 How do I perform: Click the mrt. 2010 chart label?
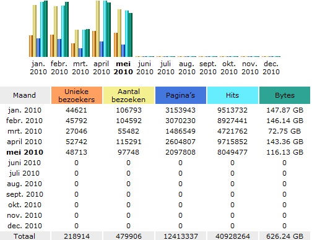(x=80, y=67)
